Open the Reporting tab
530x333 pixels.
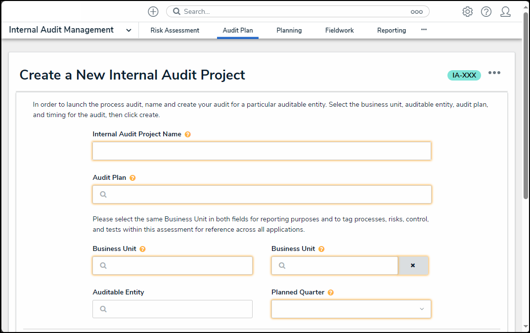click(391, 30)
